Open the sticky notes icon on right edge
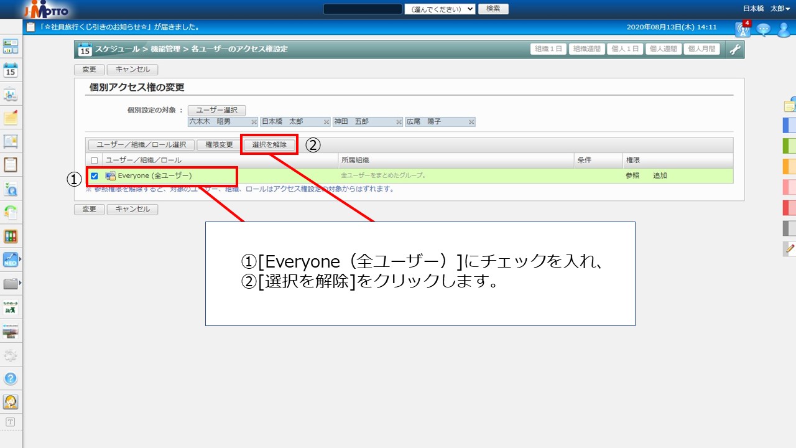 coord(790,104)
